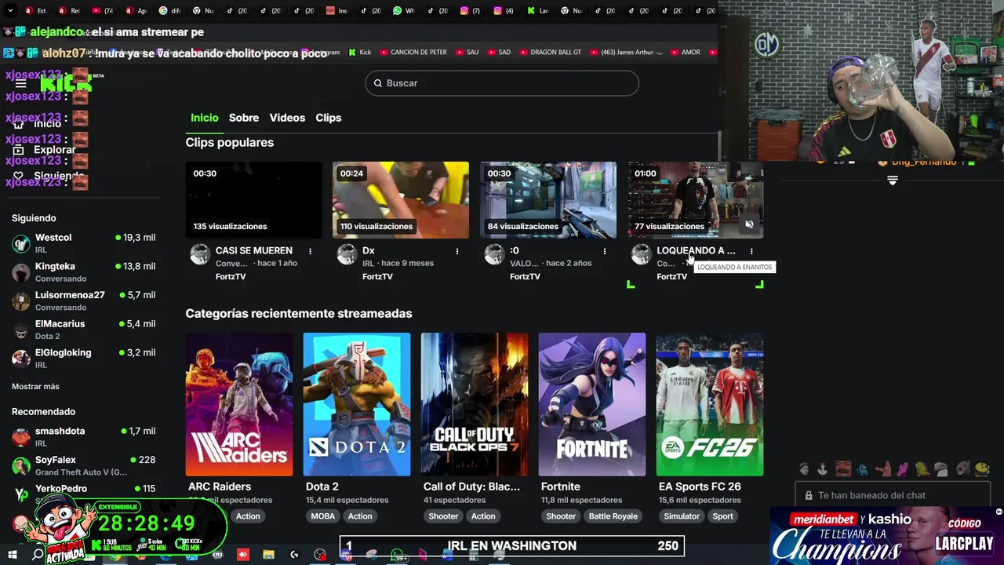Open the Dota 2 category cover
This screenshot has height=565, width=1004.
[x=357, y=404]
